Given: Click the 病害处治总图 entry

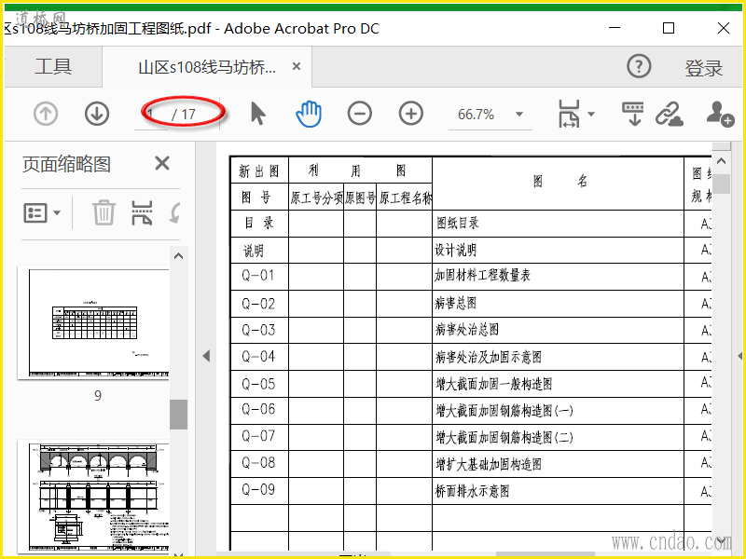Looking at the screenshot, I should click(467, 330).
